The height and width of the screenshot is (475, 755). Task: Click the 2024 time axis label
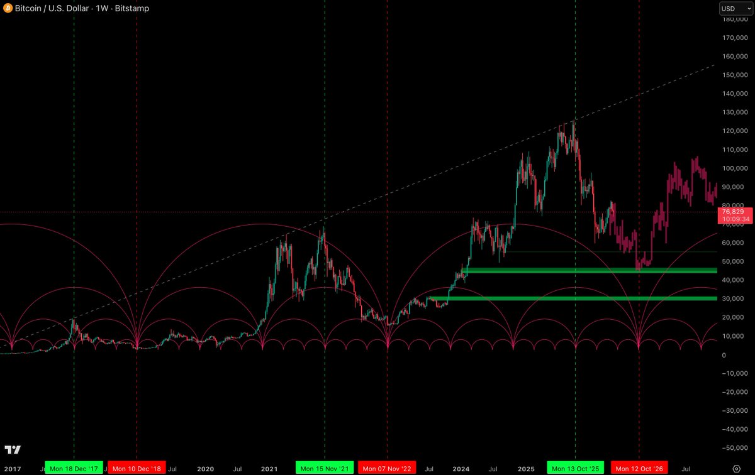coord(461,469)
